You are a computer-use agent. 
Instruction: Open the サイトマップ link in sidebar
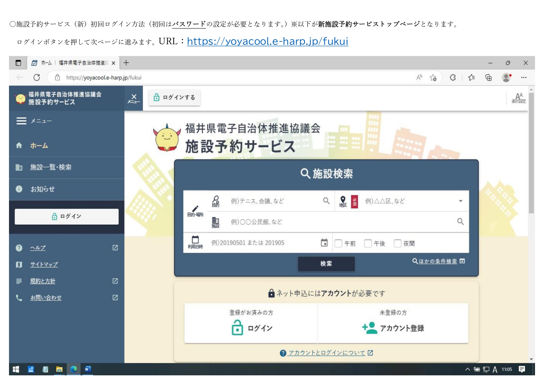(x=44, y=265)
